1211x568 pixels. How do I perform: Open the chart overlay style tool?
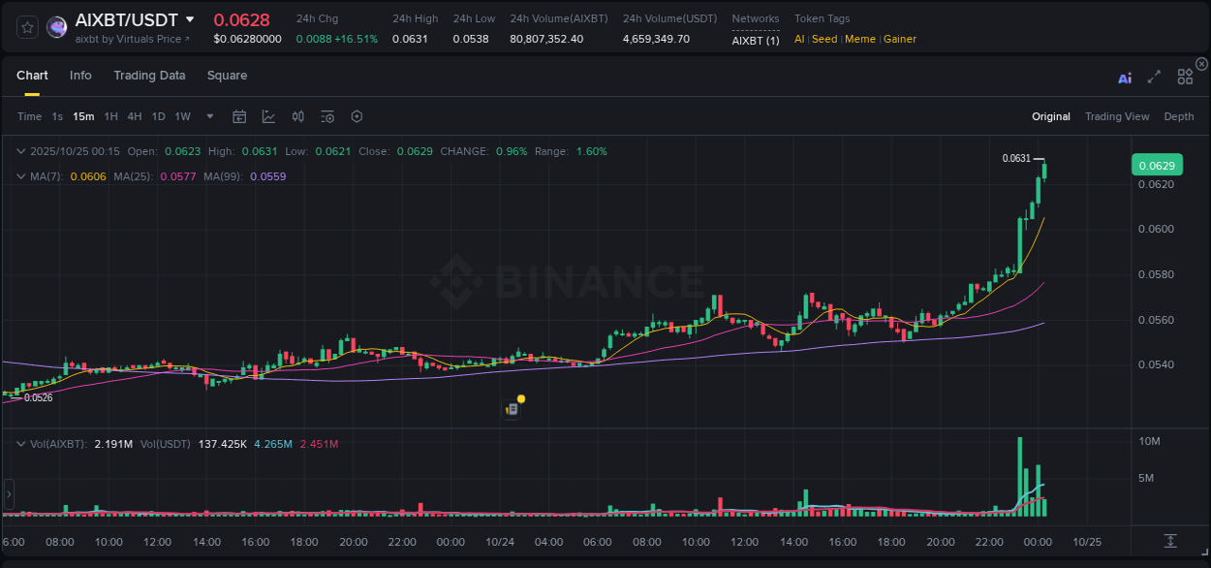[x=268, y=116]
